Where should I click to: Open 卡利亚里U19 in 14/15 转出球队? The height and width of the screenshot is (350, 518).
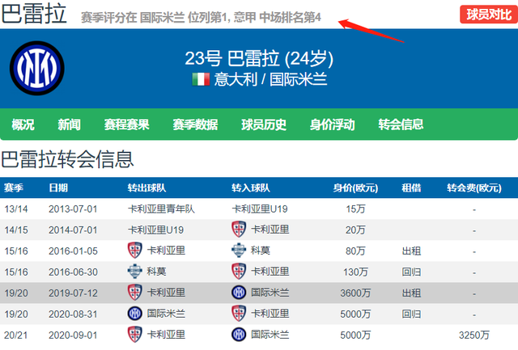(x=155, y=230)
